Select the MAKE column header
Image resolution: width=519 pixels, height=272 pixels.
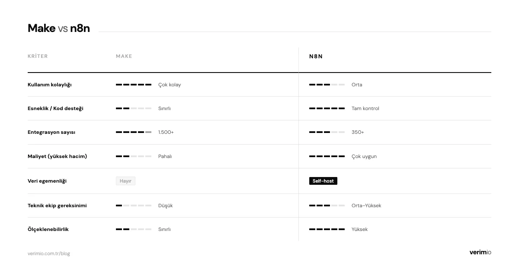pyautogui.click(x=124, y=56)
